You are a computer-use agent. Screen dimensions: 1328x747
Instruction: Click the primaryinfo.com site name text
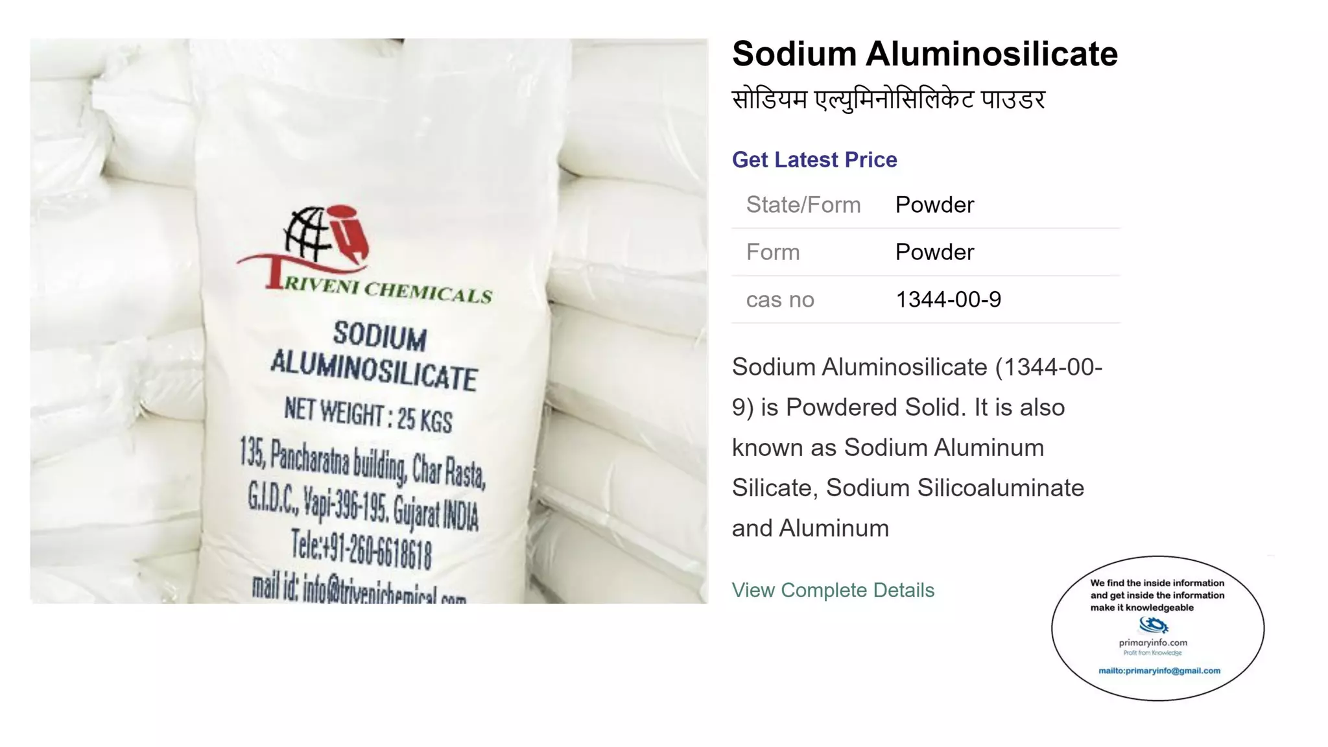1153,643
